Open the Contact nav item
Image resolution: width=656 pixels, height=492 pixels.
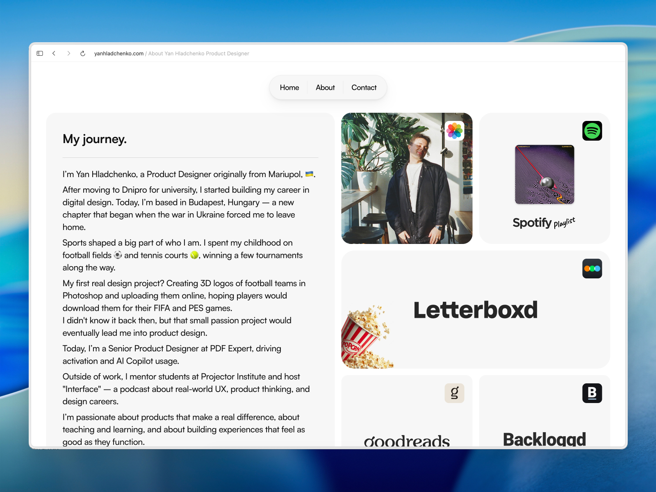pos(364,87)
